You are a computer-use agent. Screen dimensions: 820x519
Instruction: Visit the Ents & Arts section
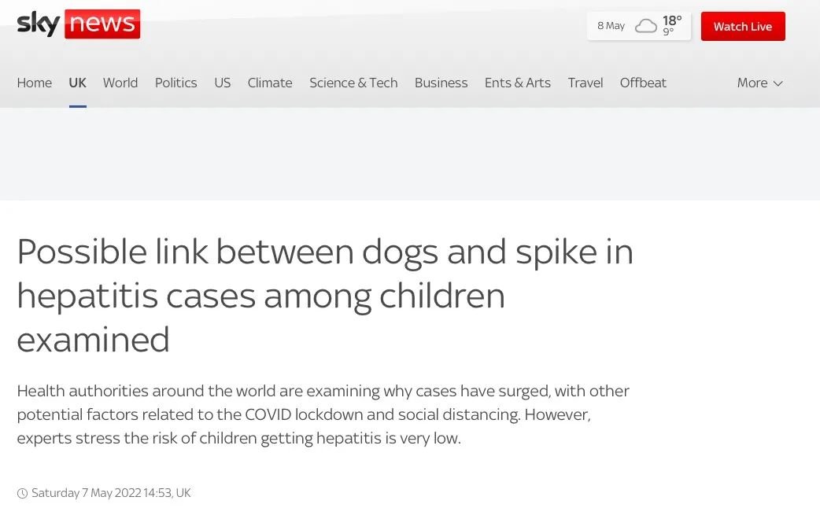click(518, 83)
